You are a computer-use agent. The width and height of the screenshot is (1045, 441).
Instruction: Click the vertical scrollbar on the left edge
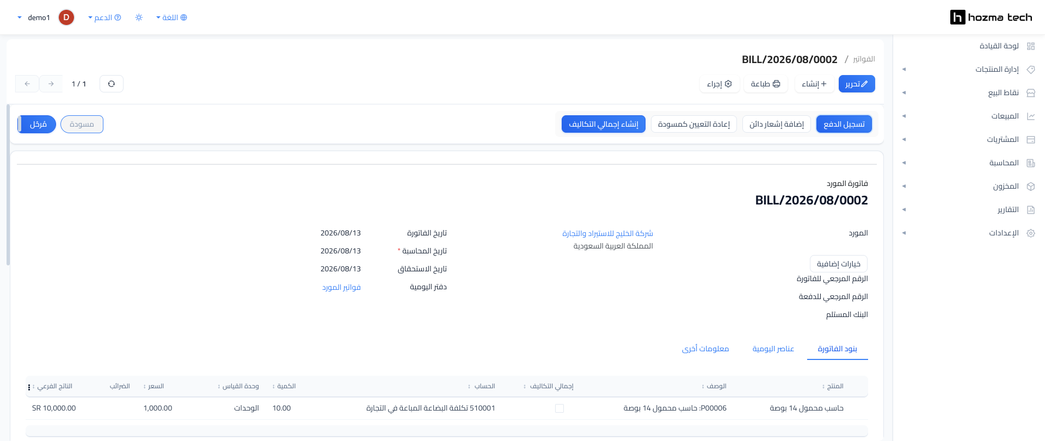(8, 185)
